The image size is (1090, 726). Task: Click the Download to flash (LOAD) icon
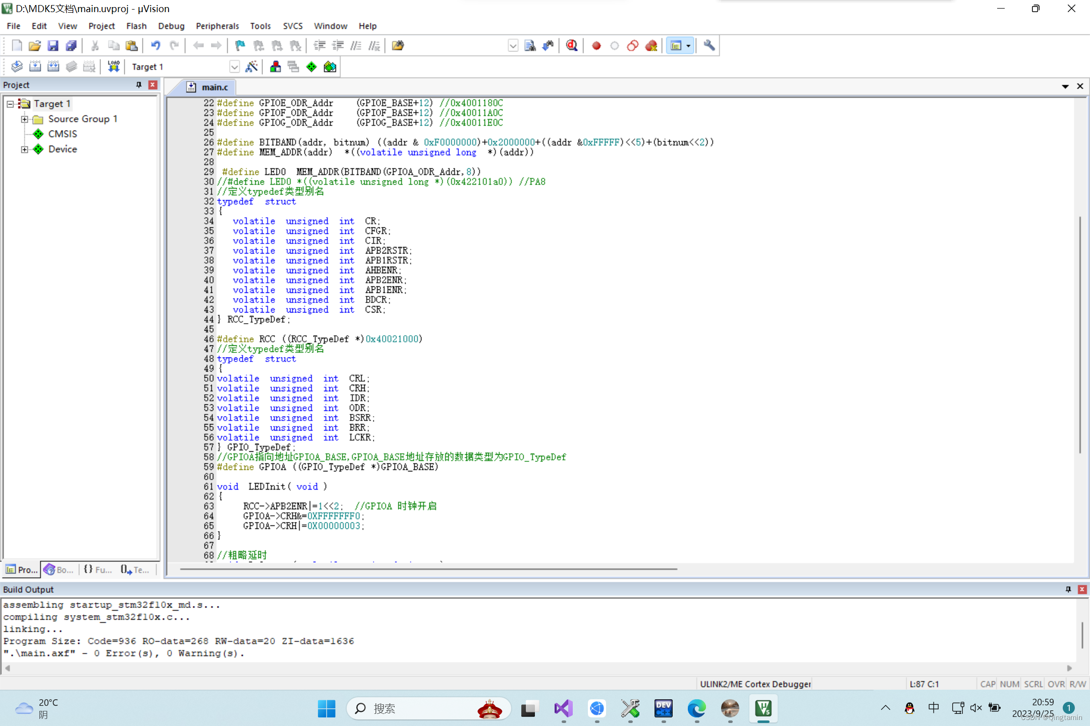(114, 67)
